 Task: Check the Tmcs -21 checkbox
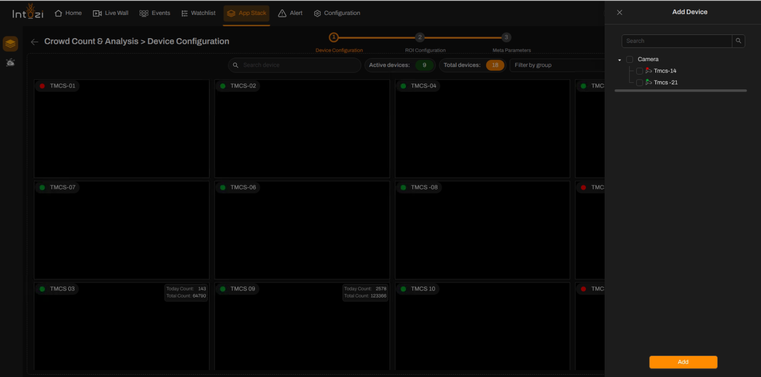point(640,83)
